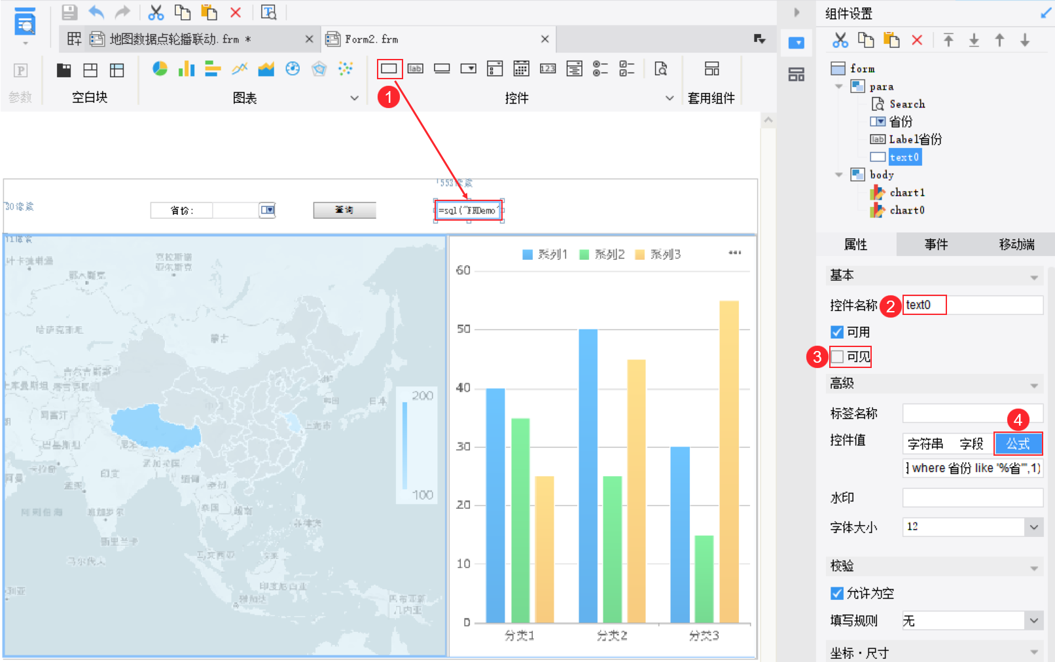The width and height of the screenshot is (1055, 662).
Task: Click the undo arrow icon
Action: (x=96, y=12)
